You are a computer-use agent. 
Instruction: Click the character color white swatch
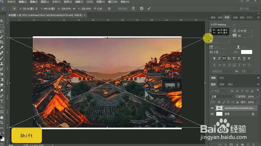pyautogui.click(x=247, y=52)
